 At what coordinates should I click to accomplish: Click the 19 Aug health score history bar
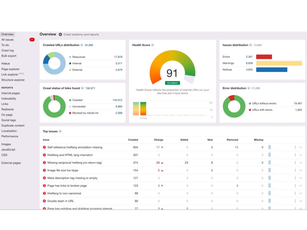(143, 108)
